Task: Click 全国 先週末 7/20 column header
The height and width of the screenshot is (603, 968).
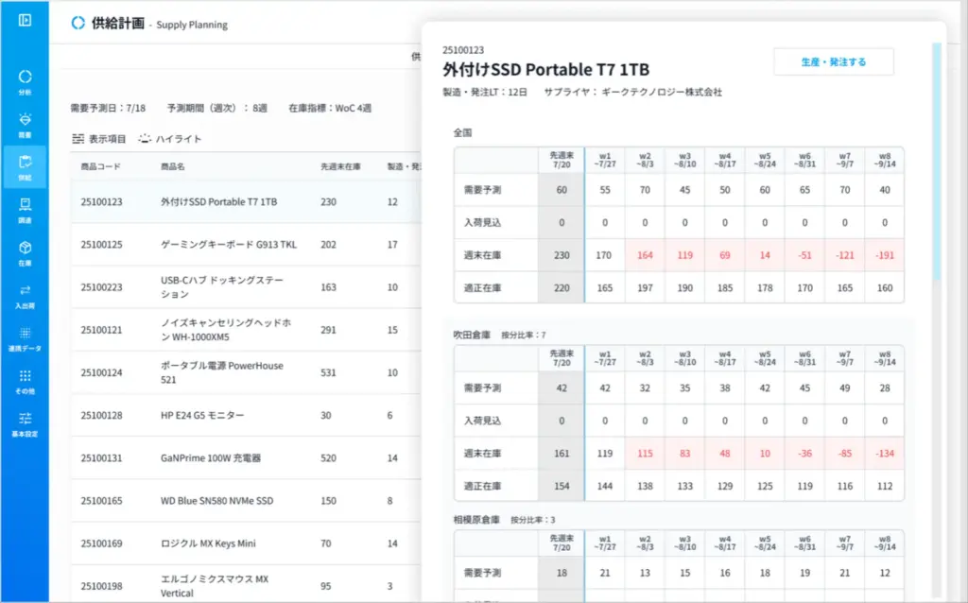Action: (562, 160)
